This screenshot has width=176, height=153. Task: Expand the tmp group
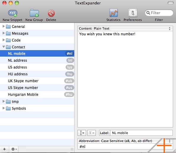4,101
